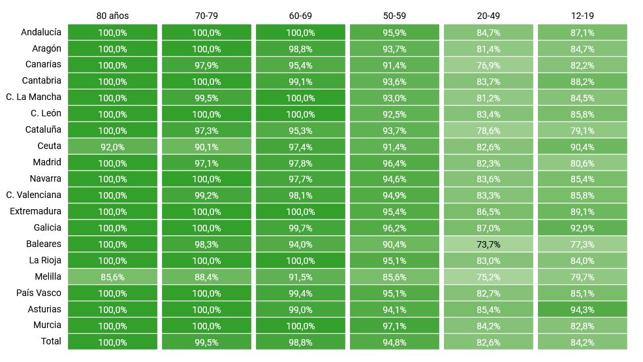Select the "12-19" age column header

pos(582,15)
